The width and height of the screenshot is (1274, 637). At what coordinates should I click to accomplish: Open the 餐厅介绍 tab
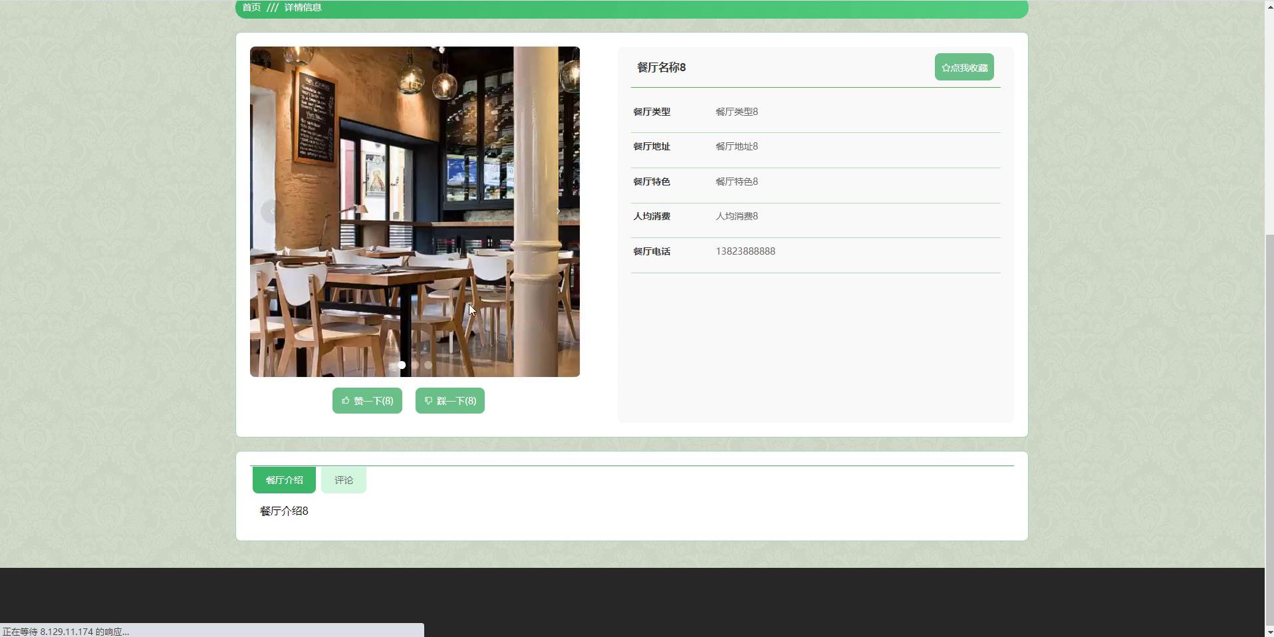click(x=284, y=480)
